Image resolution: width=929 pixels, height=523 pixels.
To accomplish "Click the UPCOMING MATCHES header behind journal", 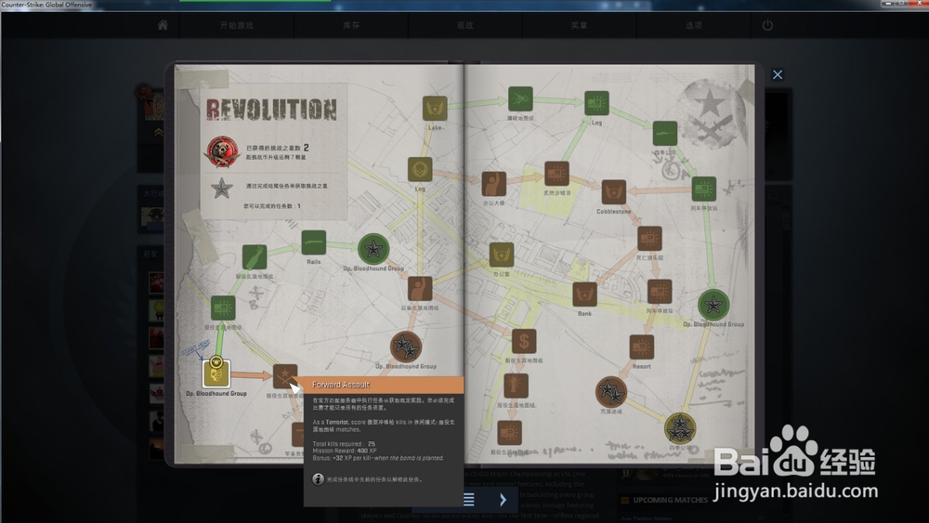I will coord(670,500).
